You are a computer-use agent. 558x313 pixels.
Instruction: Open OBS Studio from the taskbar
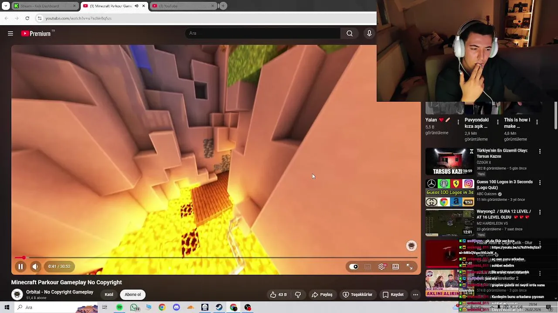point(248,307)
